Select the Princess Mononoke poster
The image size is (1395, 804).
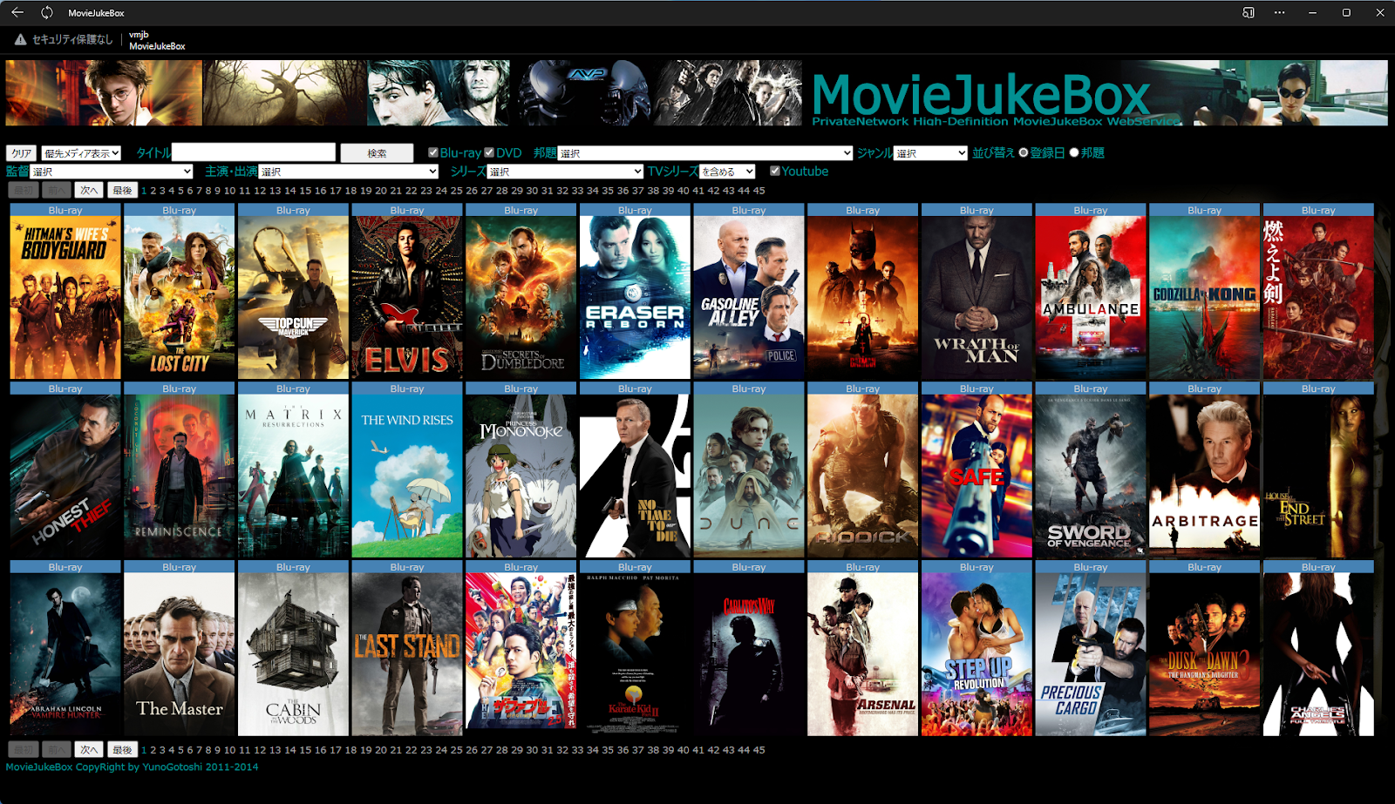click(521, 476)
